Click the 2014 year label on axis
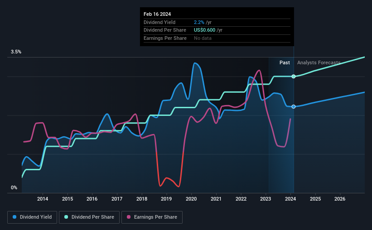Viewport: 372px width, 230px height. click(43, 199)
